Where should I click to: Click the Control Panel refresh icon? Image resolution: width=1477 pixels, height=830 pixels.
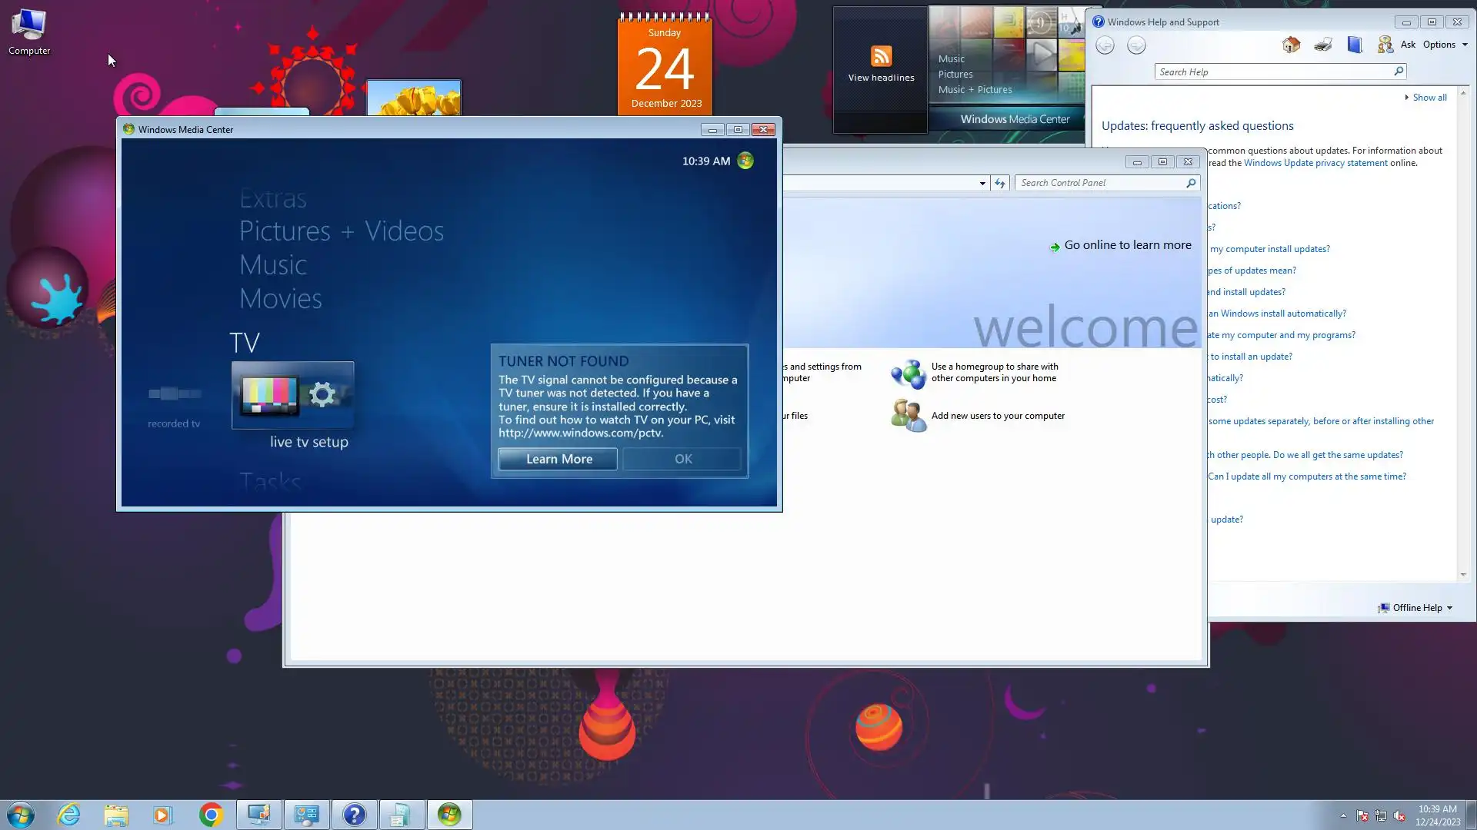[1000, 183]
